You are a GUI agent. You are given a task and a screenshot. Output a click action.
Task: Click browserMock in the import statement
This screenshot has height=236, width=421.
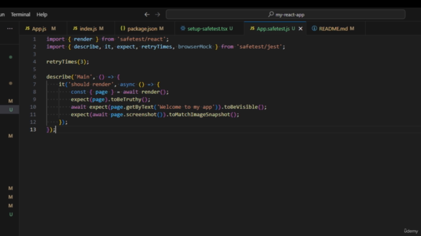pos(195,47)
